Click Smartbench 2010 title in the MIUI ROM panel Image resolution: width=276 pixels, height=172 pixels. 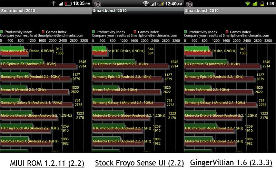coord(18,11)
